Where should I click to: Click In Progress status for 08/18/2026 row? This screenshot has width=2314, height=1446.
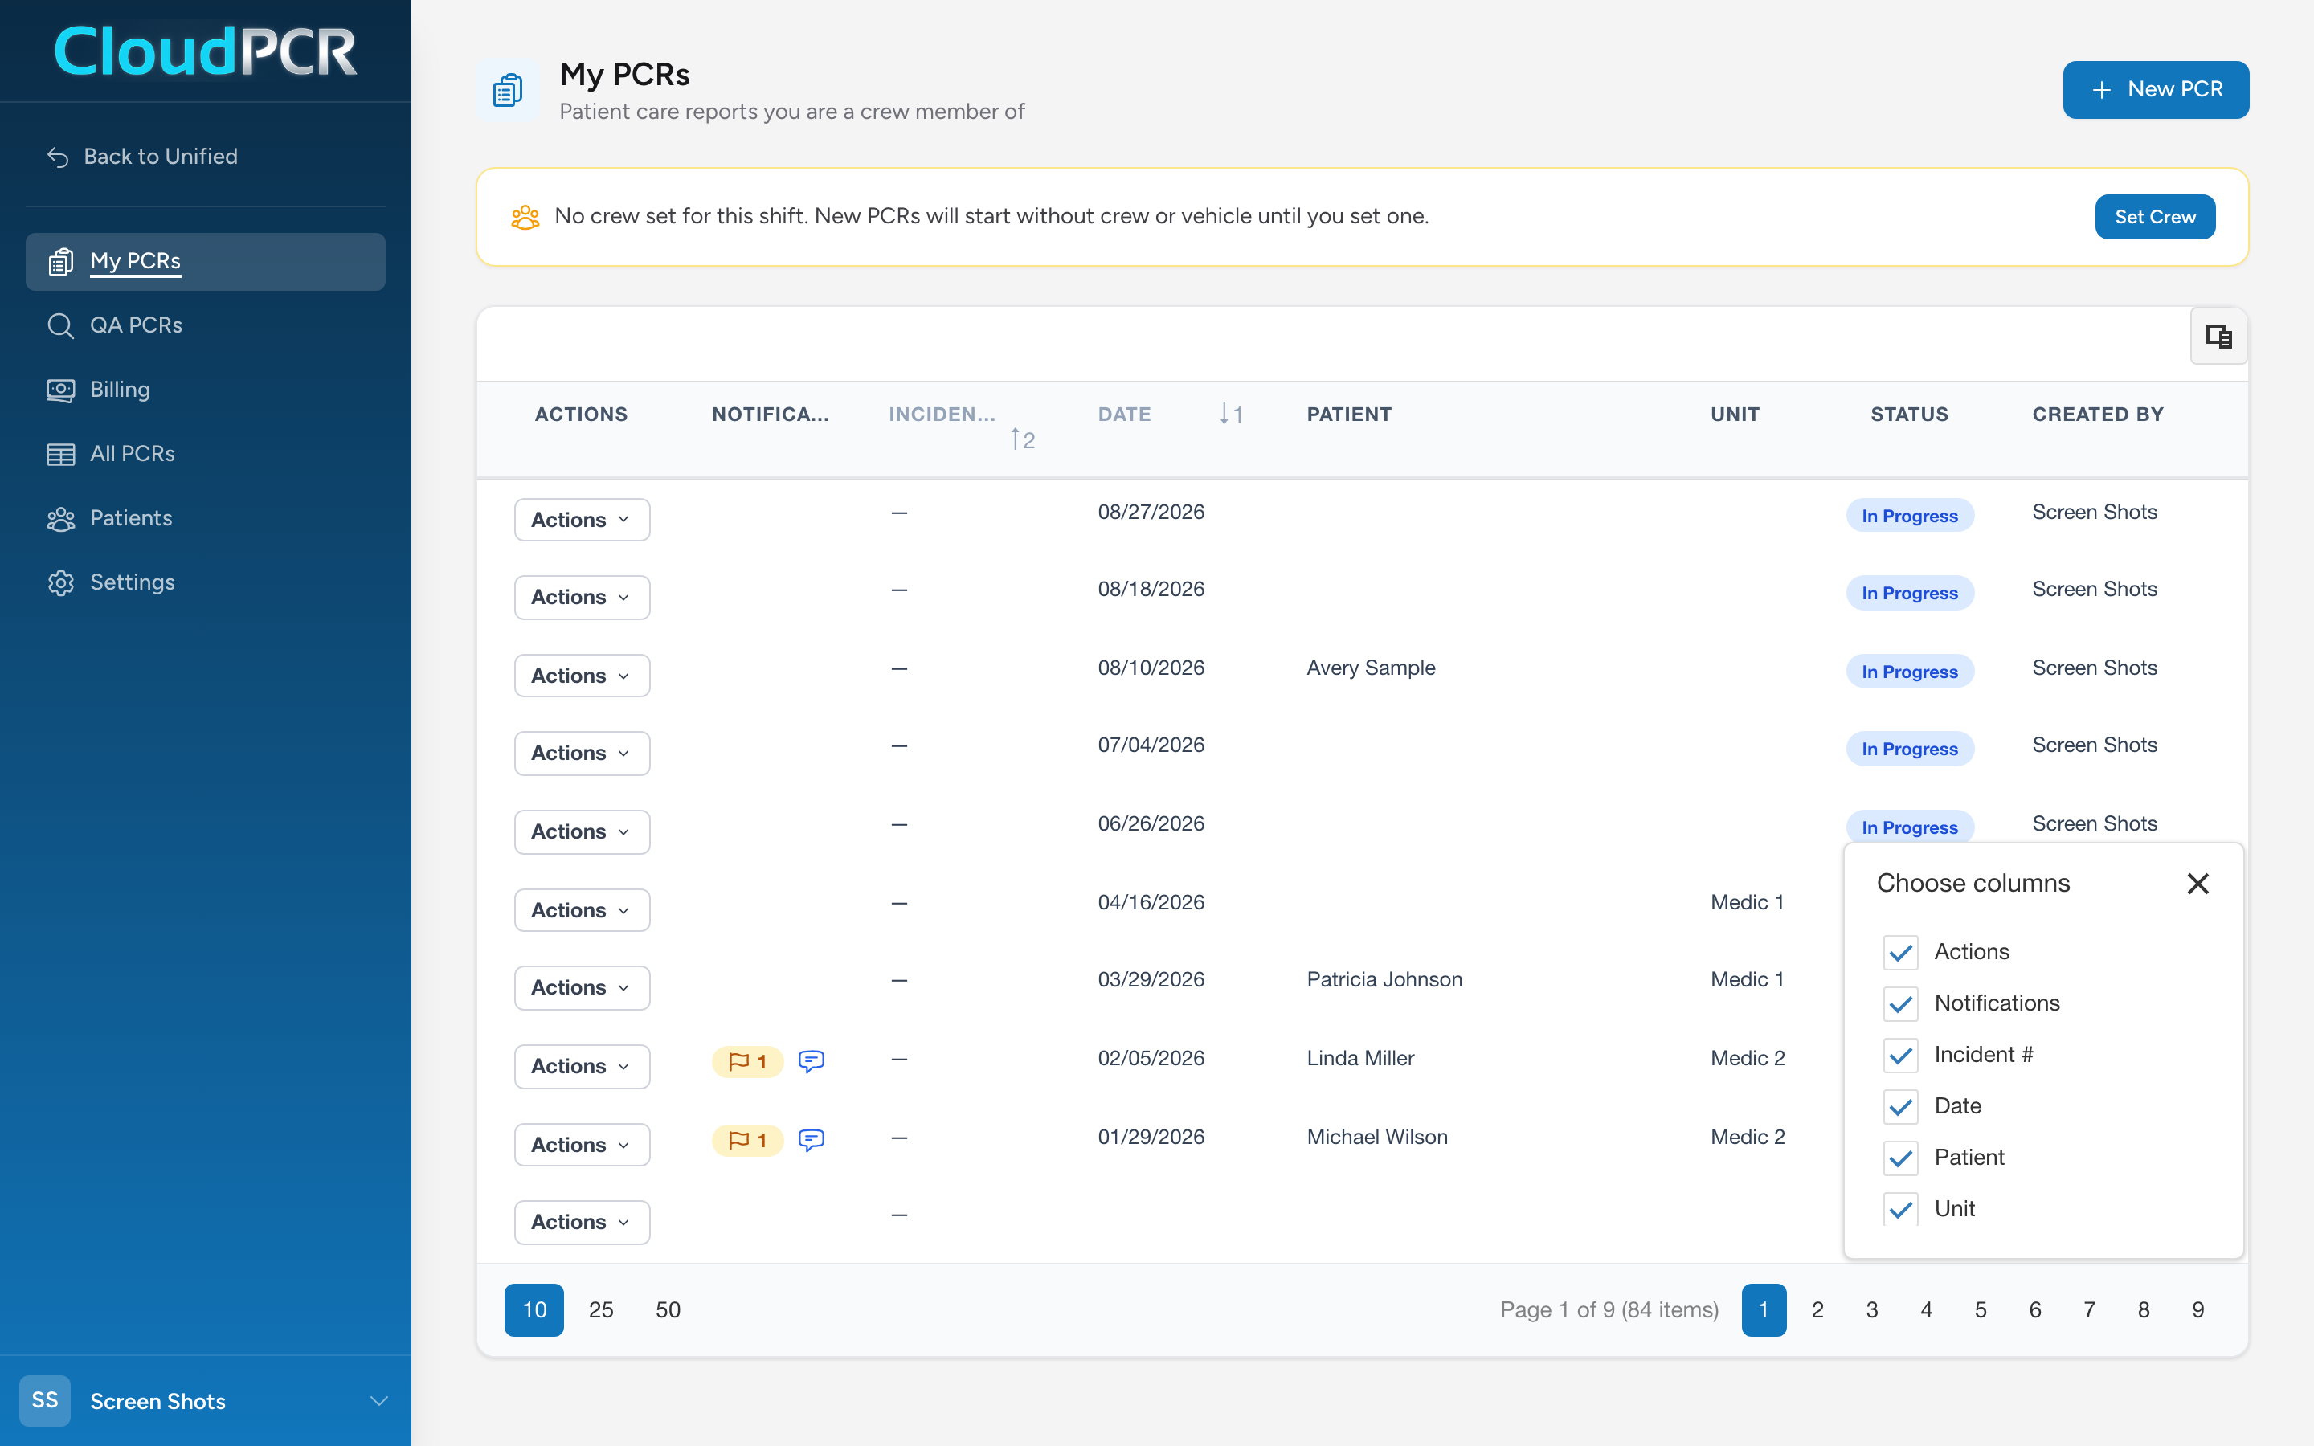(1910, 593)
